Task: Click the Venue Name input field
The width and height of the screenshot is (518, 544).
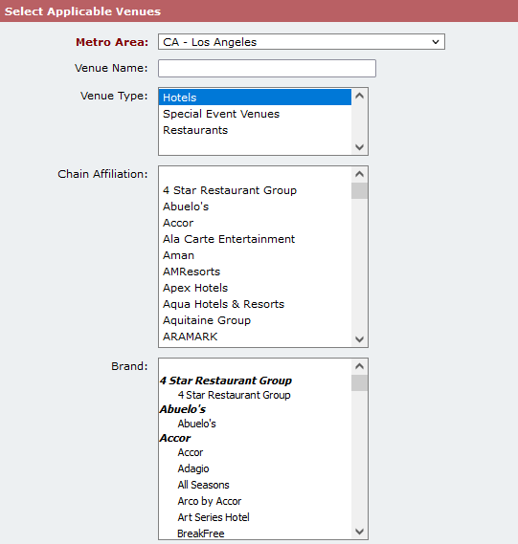Action: pos(267,68)
